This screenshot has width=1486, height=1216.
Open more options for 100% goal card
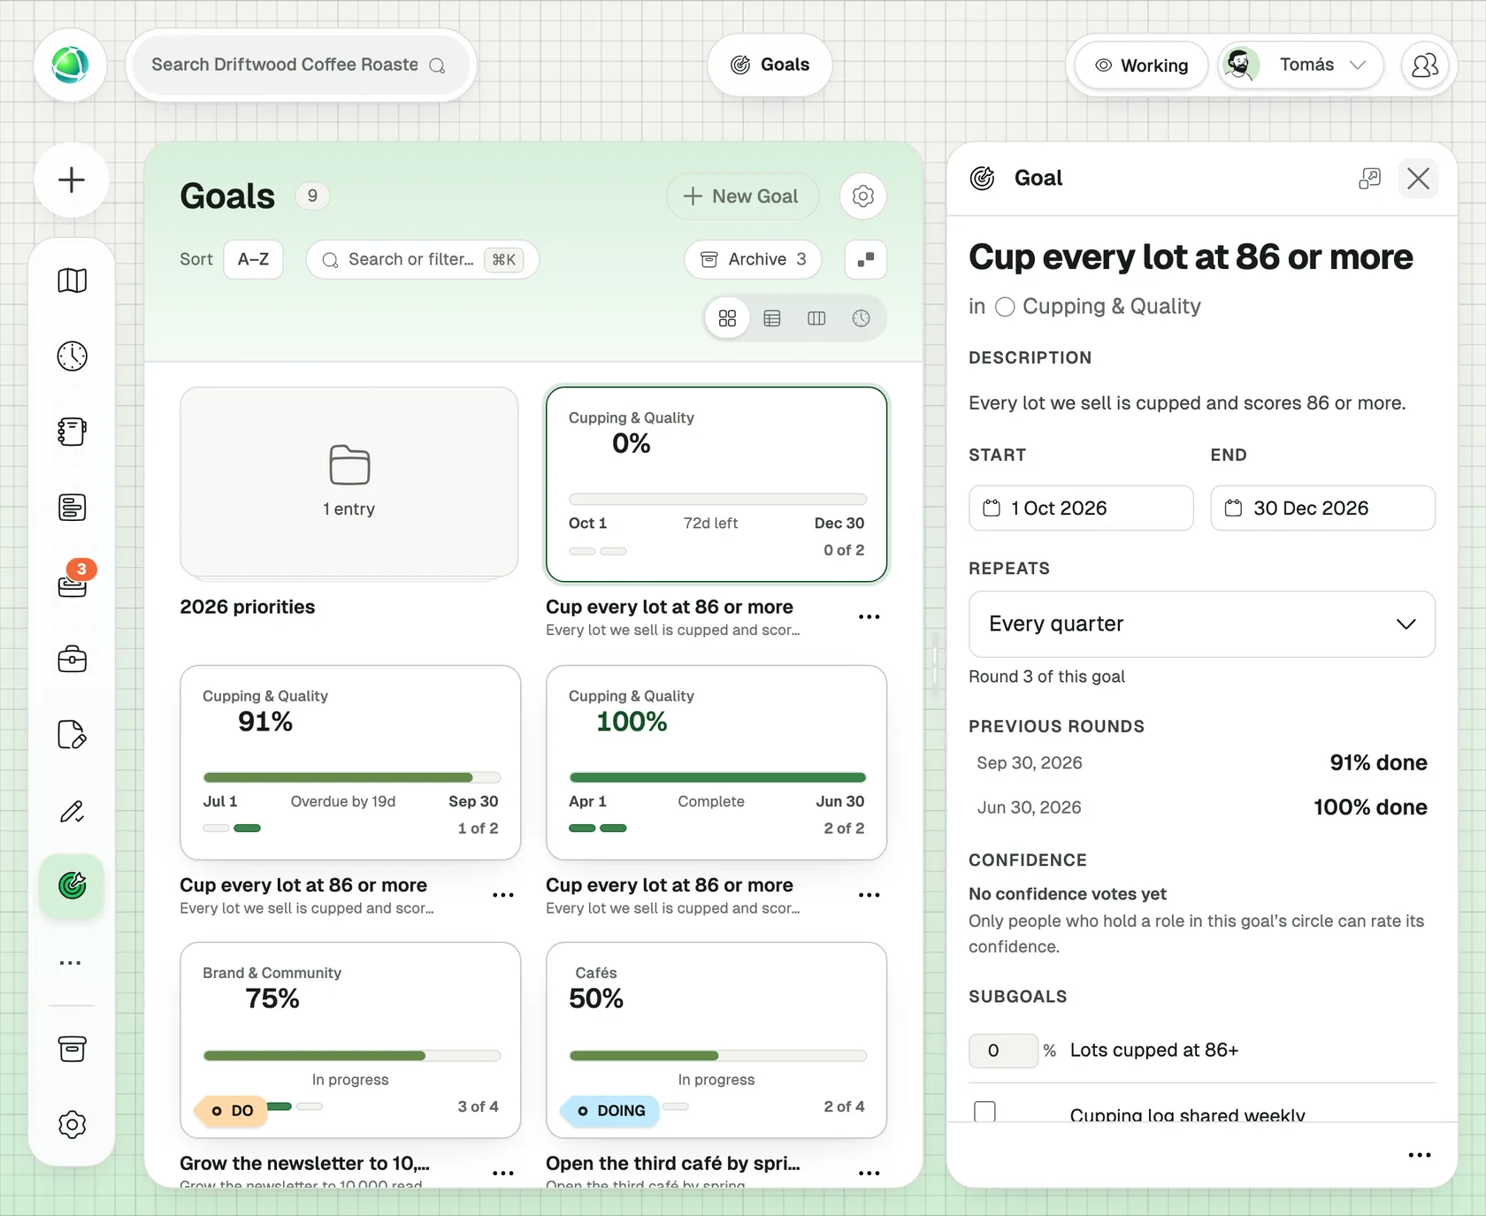(869, 895)
